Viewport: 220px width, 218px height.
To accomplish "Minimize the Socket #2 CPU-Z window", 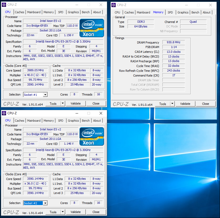I will tap(77, 113).
